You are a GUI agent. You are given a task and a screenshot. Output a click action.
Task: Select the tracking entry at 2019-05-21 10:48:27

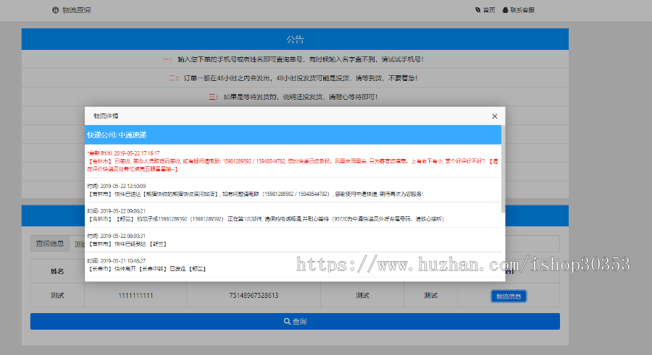pos(293,265)
